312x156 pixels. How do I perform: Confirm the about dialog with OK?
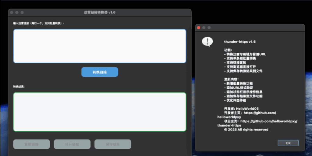point(288,143)
